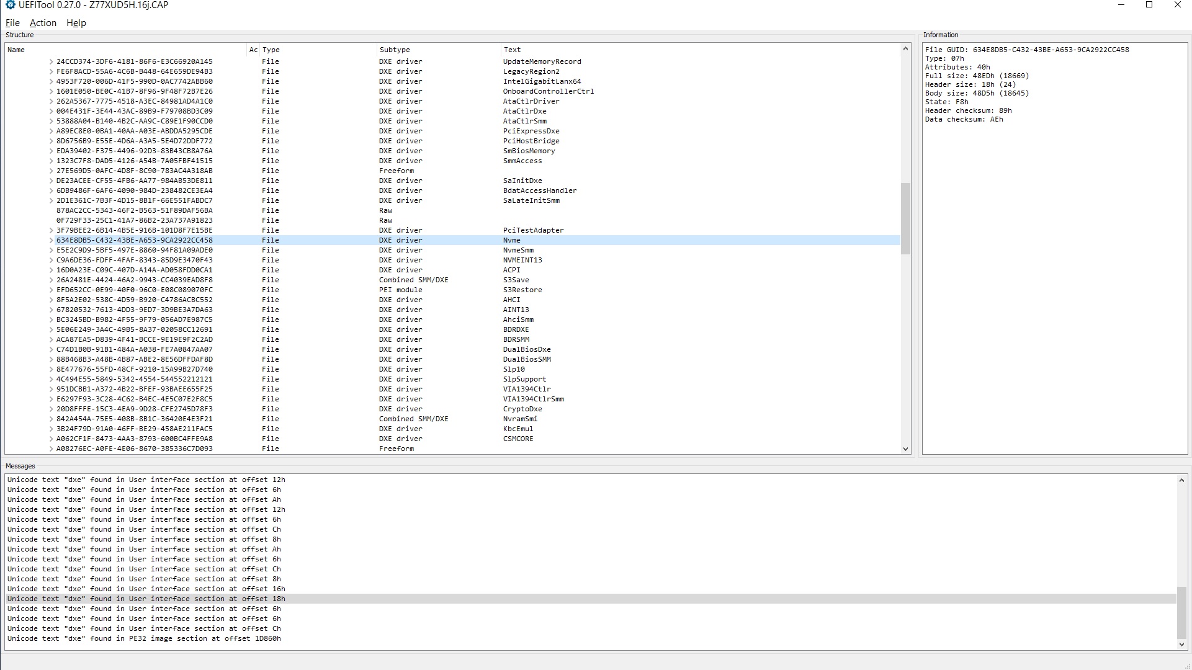The width and height of the screenshot is (1192, 670).
Task: Expand the ACPI driver node
Action: click(x=52, y=270)
